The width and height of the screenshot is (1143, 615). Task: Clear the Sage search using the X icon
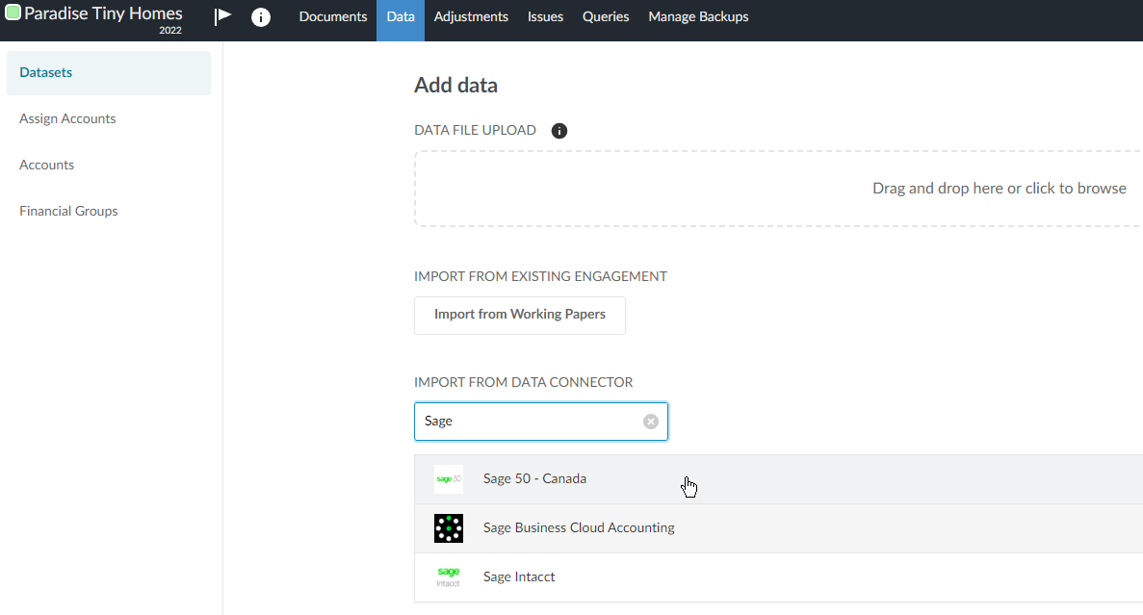[650, 421]
